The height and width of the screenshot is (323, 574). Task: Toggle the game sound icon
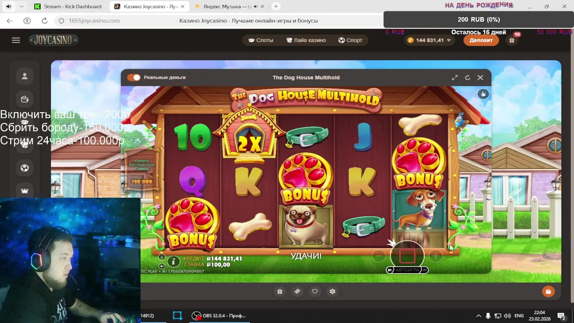pos(162,266)
